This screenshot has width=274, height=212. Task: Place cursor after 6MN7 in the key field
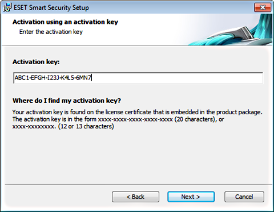coord(92,78)
